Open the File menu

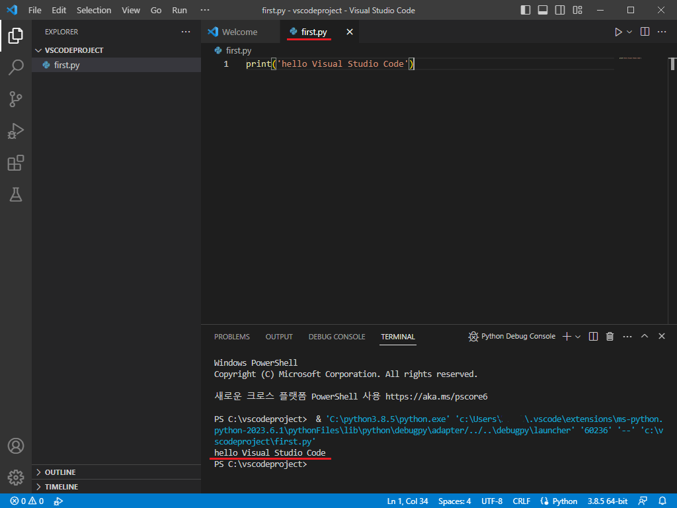tap(34, 10)
